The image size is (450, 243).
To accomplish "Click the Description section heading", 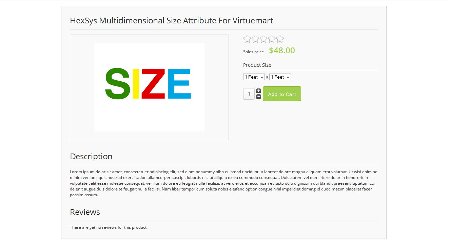I will click(91, 157).
